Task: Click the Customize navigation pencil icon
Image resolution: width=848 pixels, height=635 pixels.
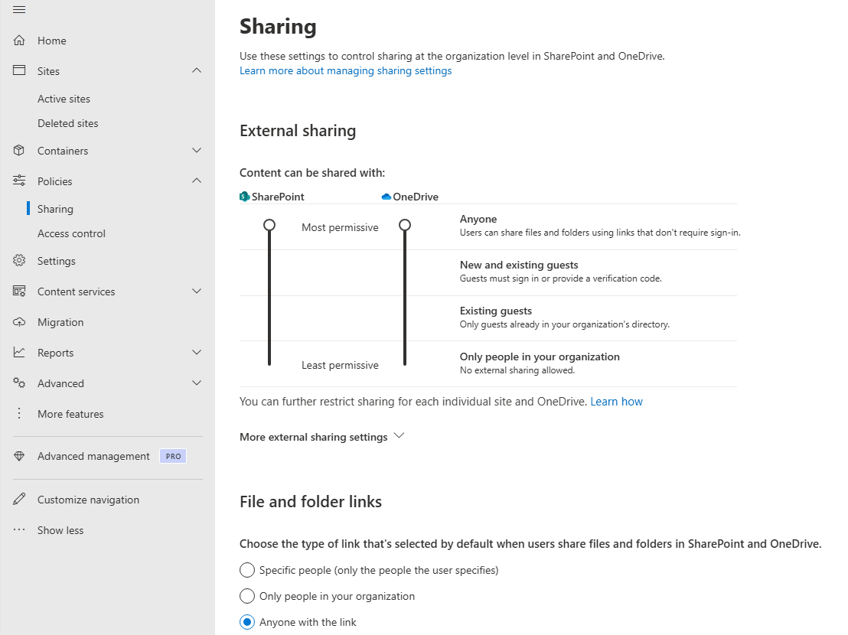Action: coord(19,499)
